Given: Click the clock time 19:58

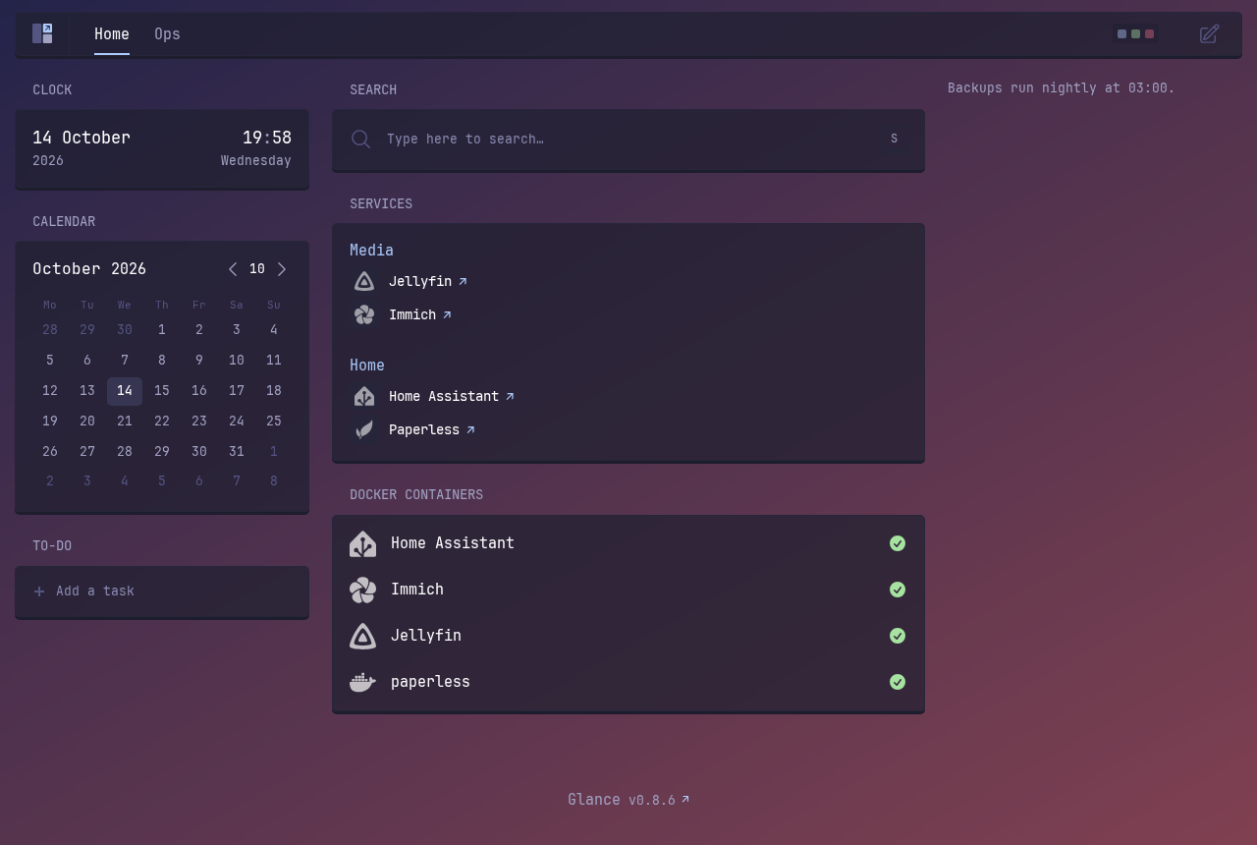Looking at the screenshot, I should point(267,139).
